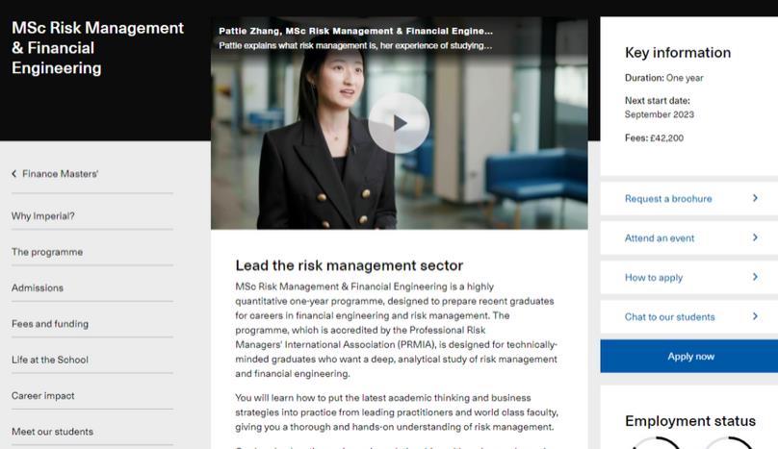The height and width of the screenshot is (449, 778).
Task: Open Admissions in the sidebar
Action: tap(38, 287)
